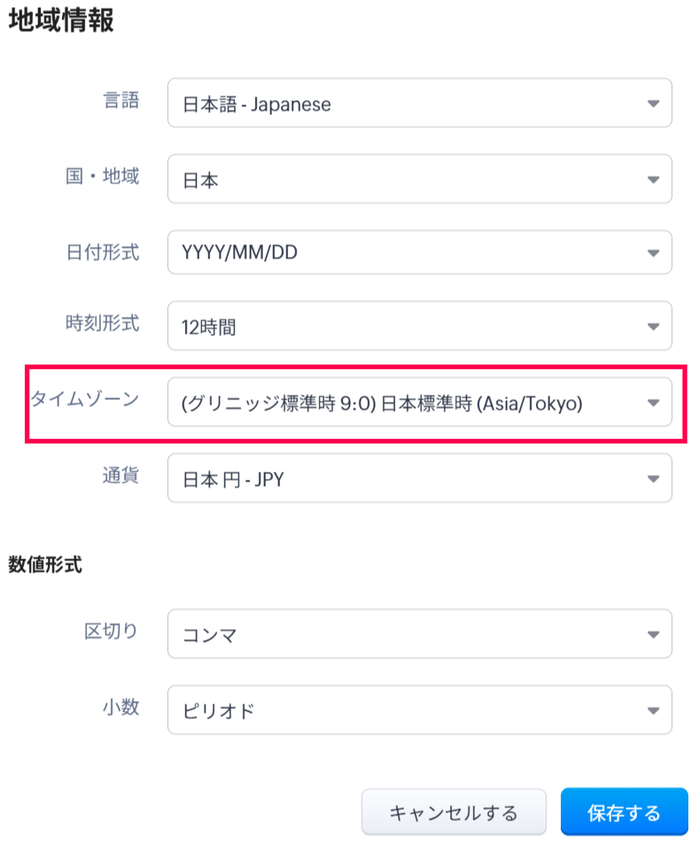Image resolution: width=699 pixels, height=847 pixels.
Task: Open the コンマ separator selector
Action: [x=408, y=635]
